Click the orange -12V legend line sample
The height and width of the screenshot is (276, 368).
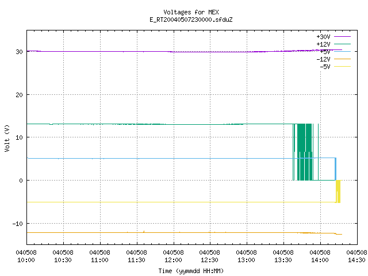(x=342, y=59)
